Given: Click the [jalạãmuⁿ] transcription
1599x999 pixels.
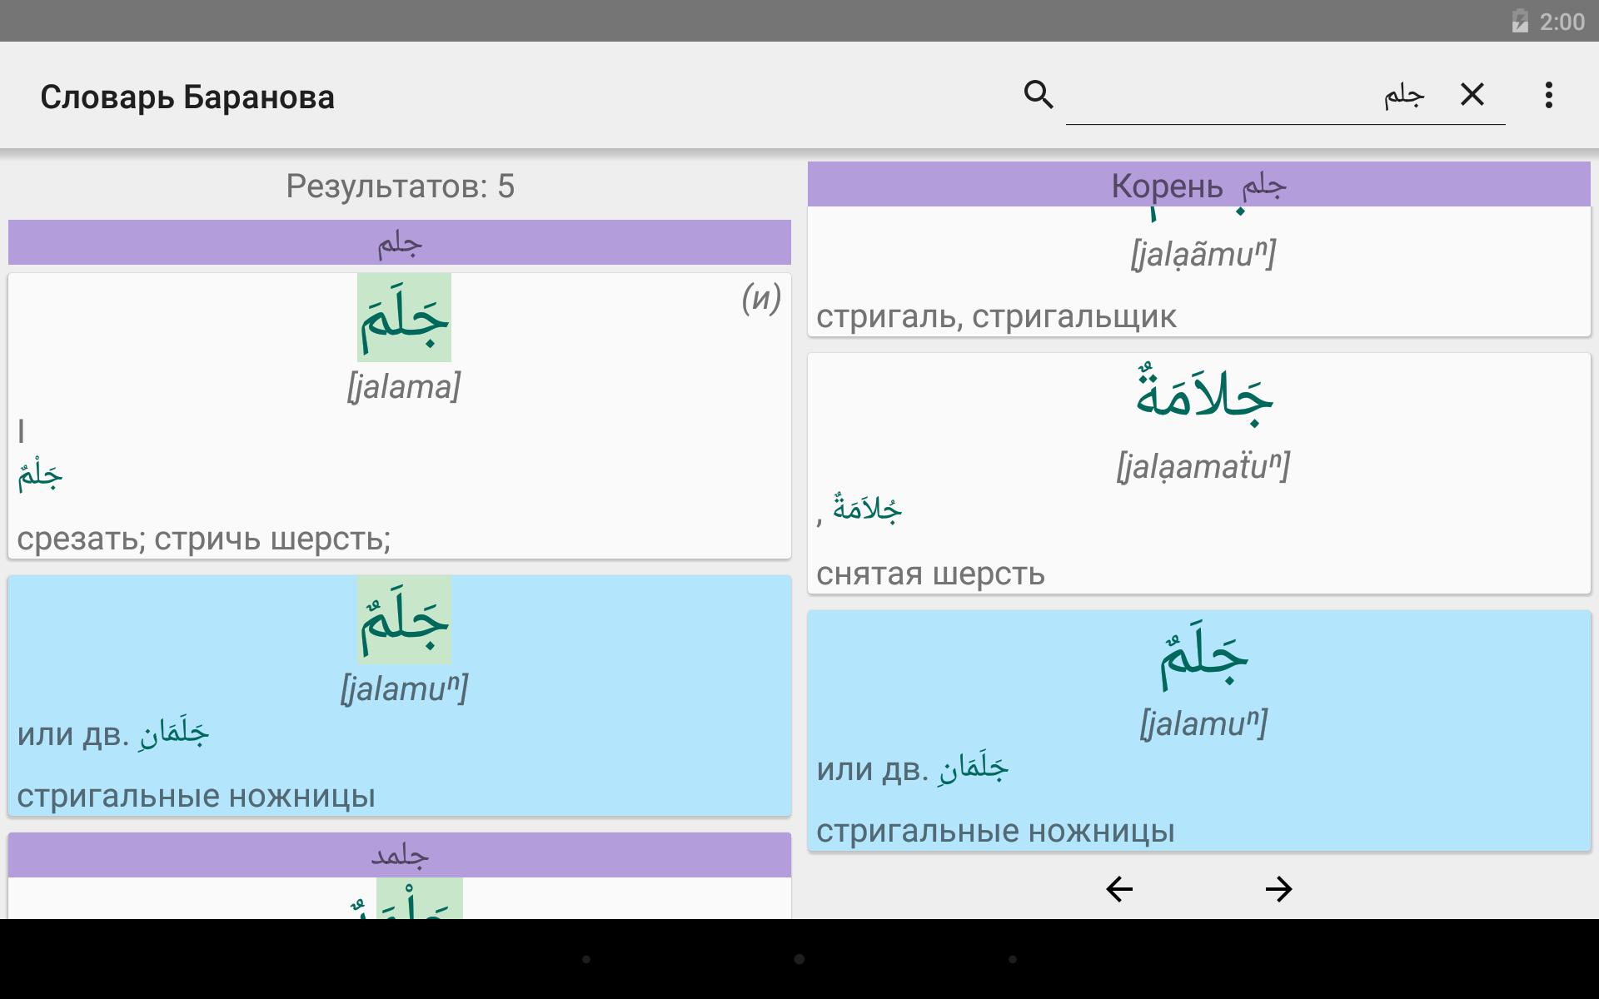Looking at the screenshot, I should click(1203, 254).
